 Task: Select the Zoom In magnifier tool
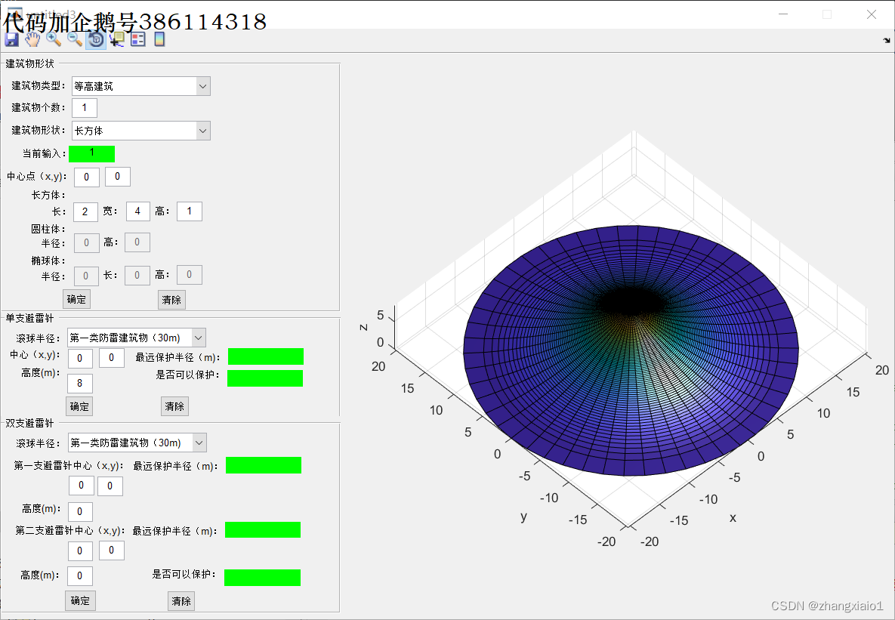point(54,39)
